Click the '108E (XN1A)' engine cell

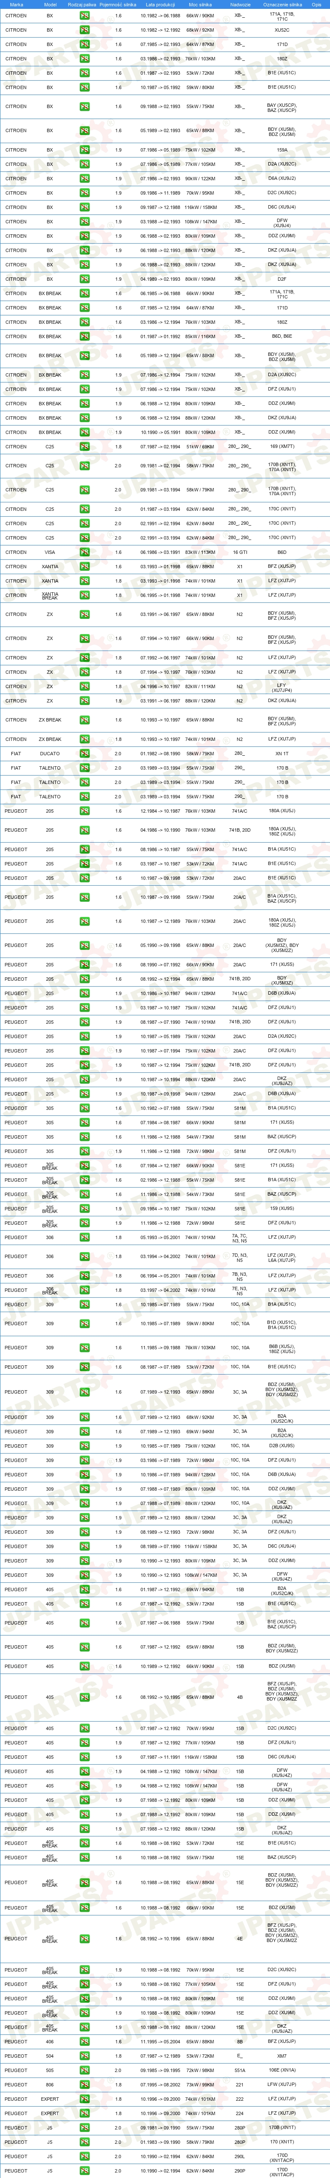click(x=282, y=2070)
